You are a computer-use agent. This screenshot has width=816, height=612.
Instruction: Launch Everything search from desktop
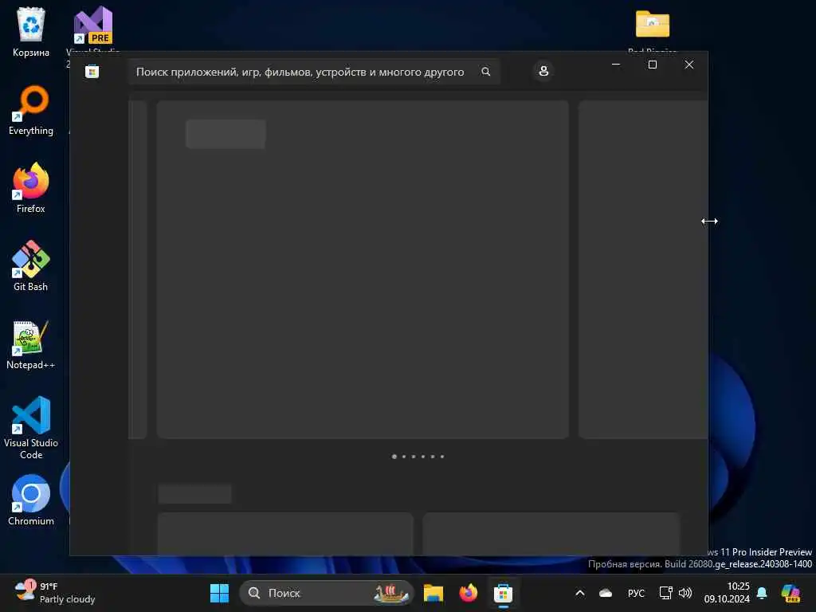[x=31, y=110]
